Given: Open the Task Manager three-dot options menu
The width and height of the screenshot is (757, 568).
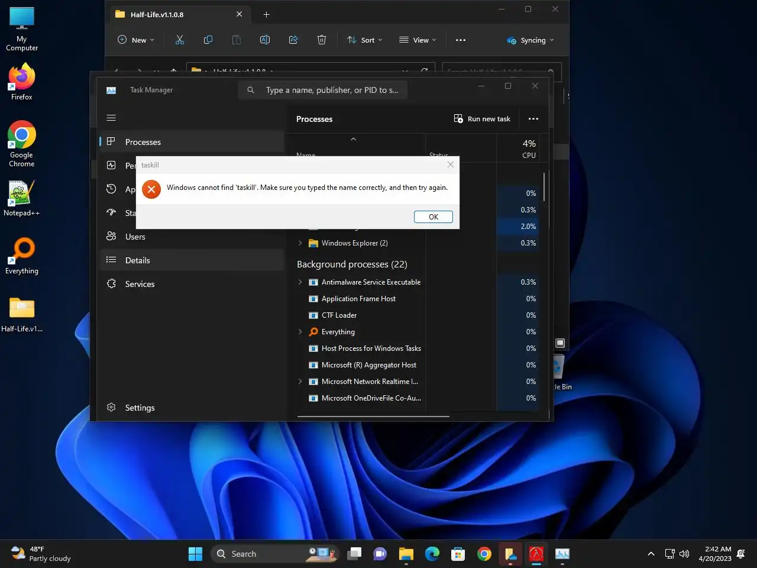Looking at the screenshot, I should click(533, 119).
